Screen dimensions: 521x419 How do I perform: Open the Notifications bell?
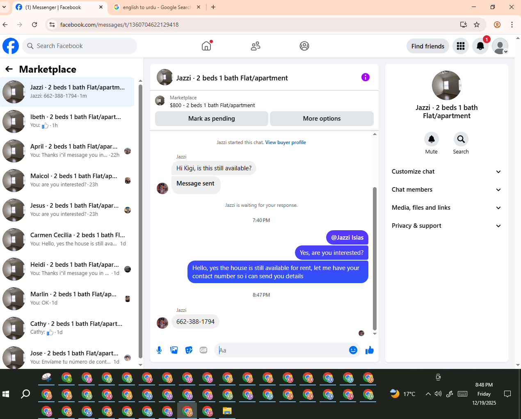pyautogui.click(x=480, y=46)
